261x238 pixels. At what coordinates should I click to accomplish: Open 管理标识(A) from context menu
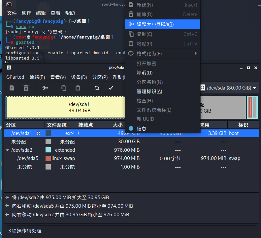point(163,91)
